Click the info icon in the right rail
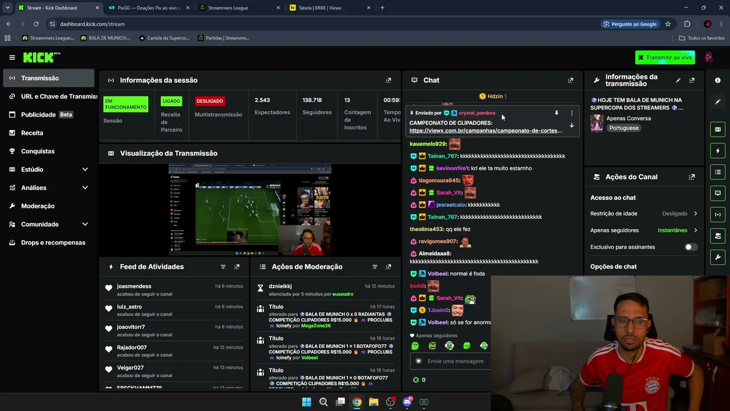Screen dimensions: 730x411 click(x=717, y=80)
